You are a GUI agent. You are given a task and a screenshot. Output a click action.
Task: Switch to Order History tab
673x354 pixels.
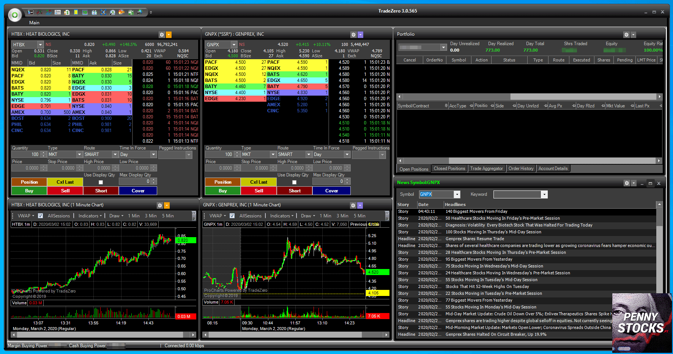point(521,168)
